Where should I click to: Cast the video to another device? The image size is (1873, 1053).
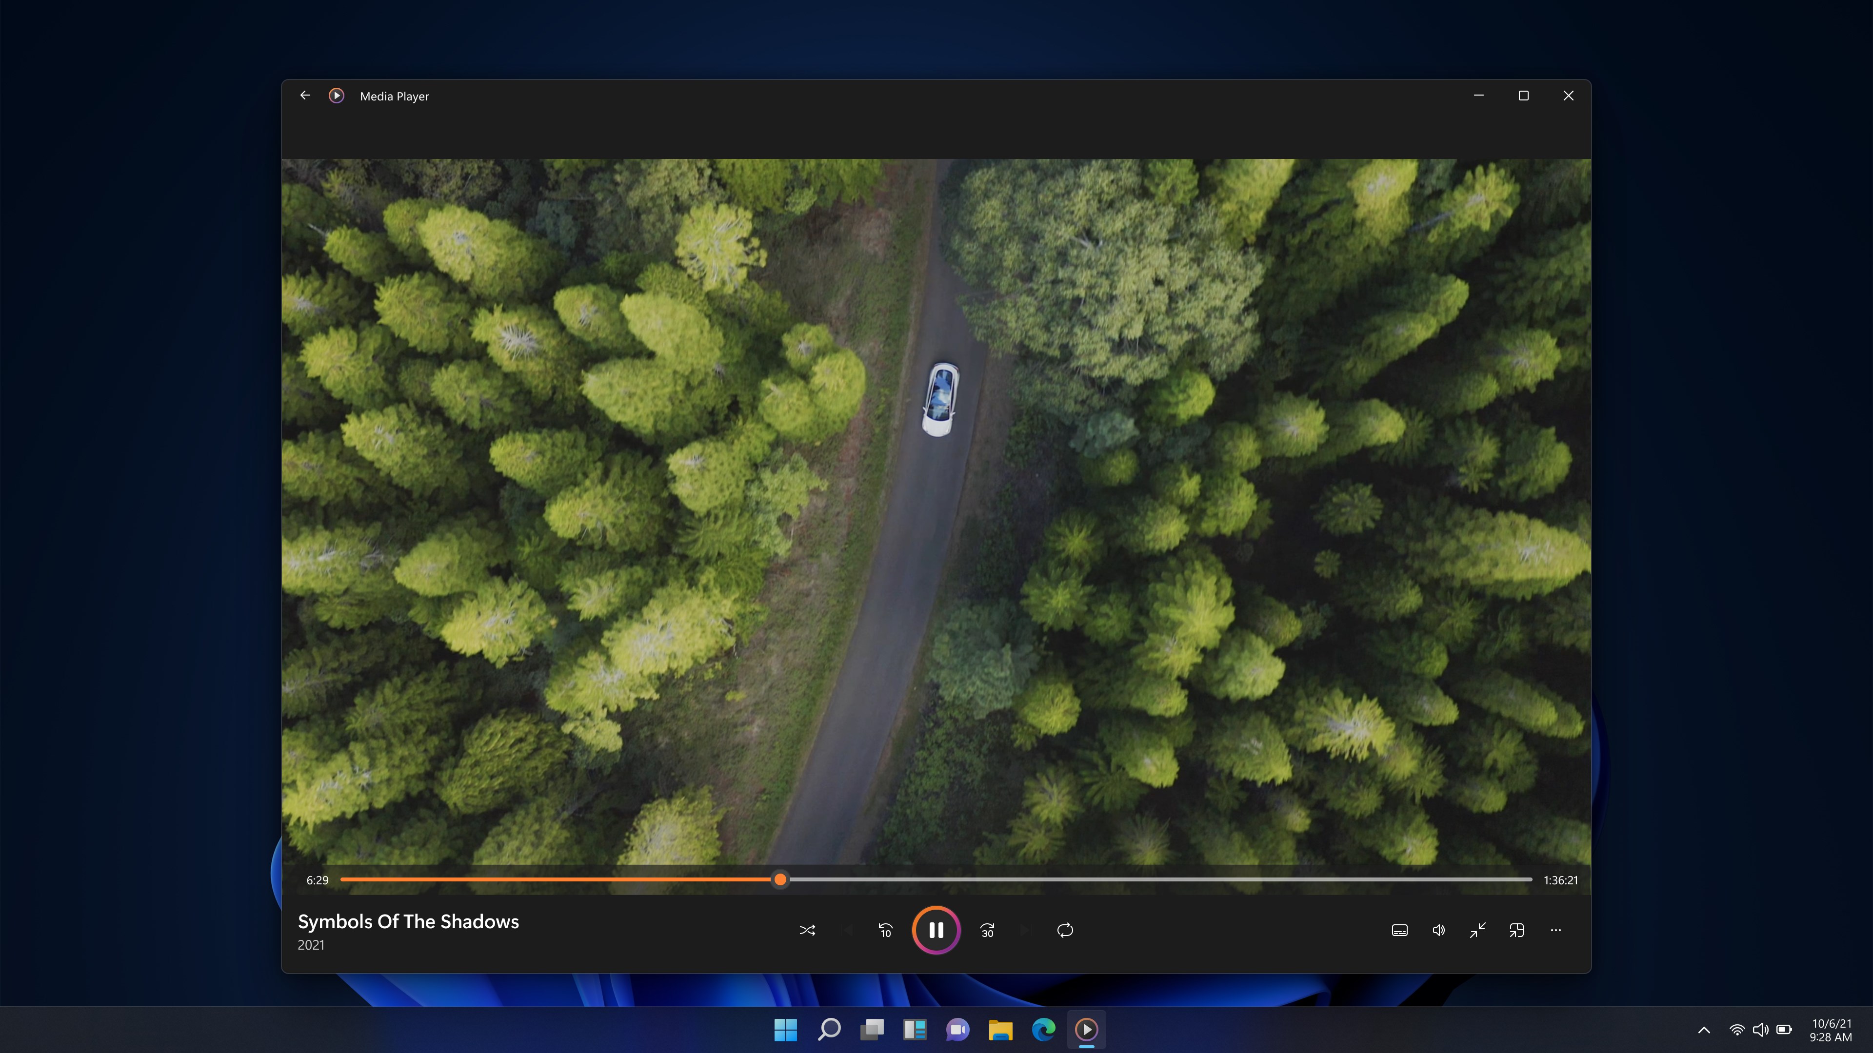pyautogui.click(x=1517, y=930)
